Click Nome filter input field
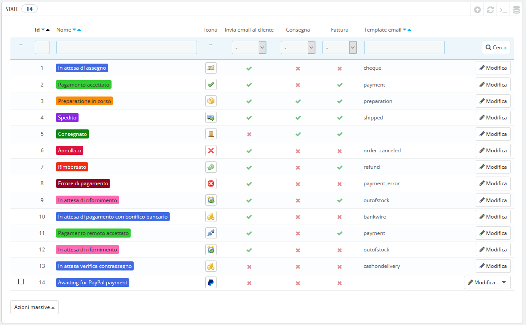The height and width of the screenshot is (325, 526). click(x=127, y=48)
